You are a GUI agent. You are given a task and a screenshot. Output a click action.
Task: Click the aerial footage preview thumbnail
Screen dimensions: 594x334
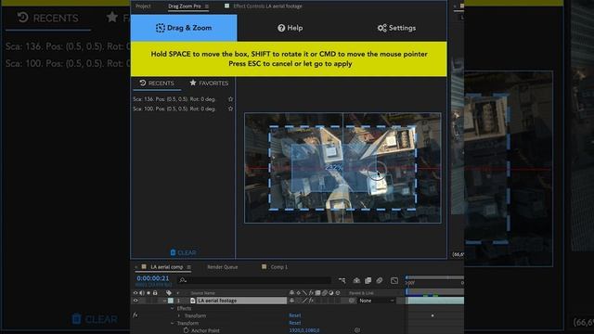[x=342, y=168]
